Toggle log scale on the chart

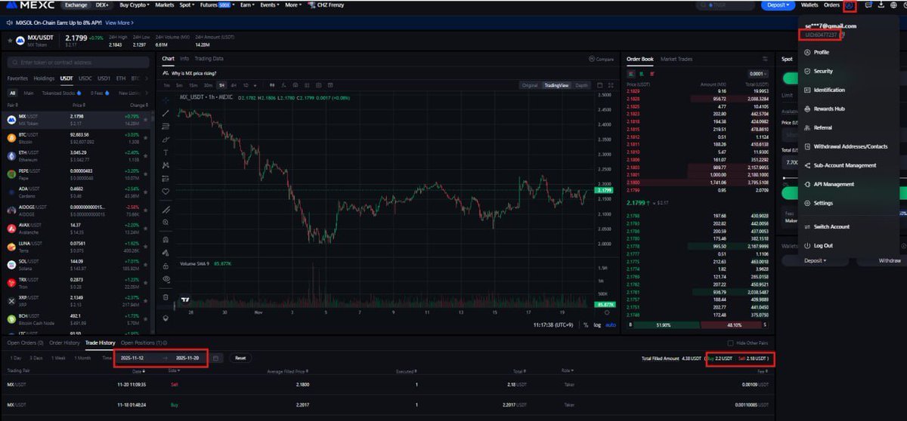click(596, 324)
